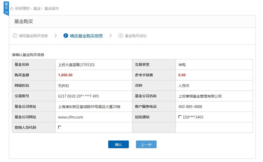Screen dimensions: 263x162
Task: Navigate to 基金超市 breadcrumb link
Action: [x=52, y=9]
